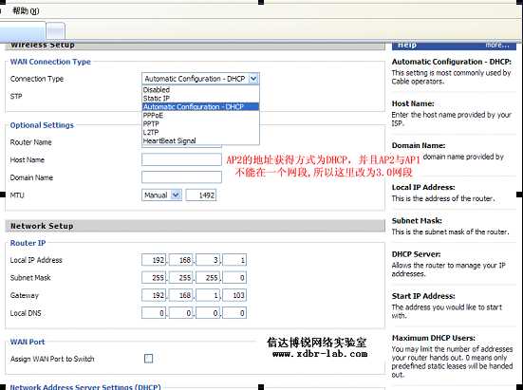Click Local DNS third octet field

[x=208, y=313]
